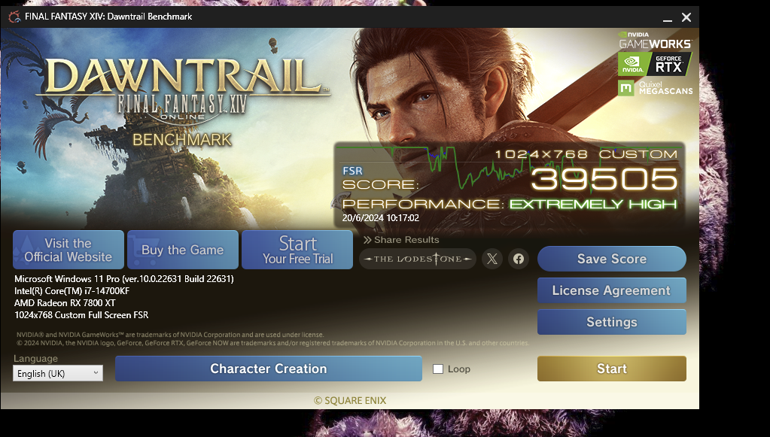Click the Intel Core i7-14700KF text
The height and width of the screenshot is (437, 770).
pos(72,291)
